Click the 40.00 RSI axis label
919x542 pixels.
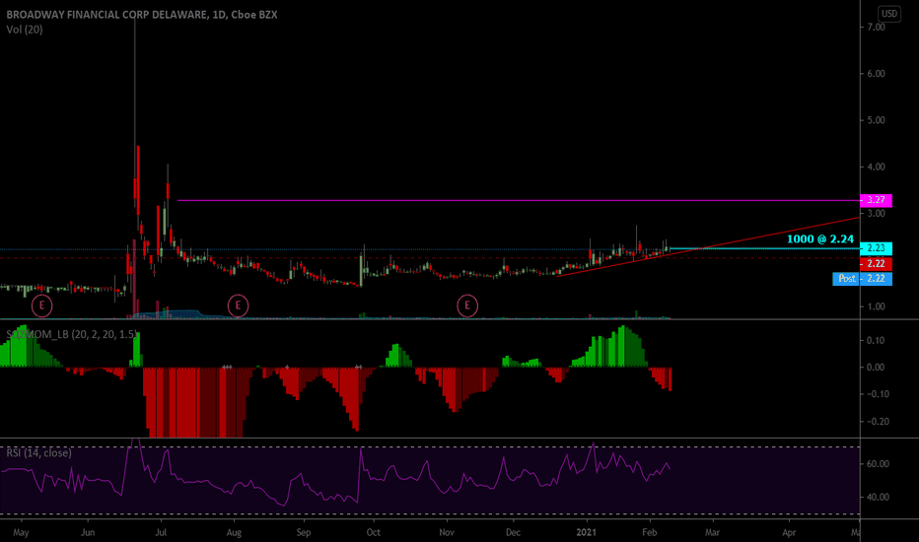click(x=878, y=497)
